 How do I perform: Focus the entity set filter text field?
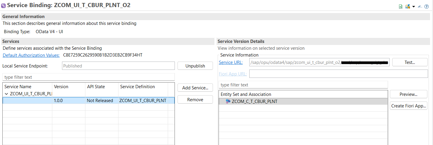(303, 85)
